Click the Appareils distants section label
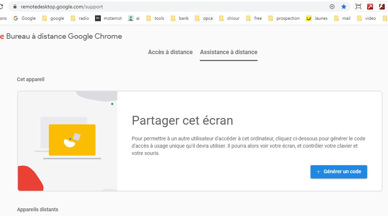This screenshot has height=216, width=388. (x=38, y=209)
